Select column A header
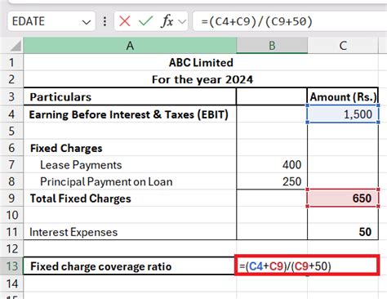 coord(130,46)
